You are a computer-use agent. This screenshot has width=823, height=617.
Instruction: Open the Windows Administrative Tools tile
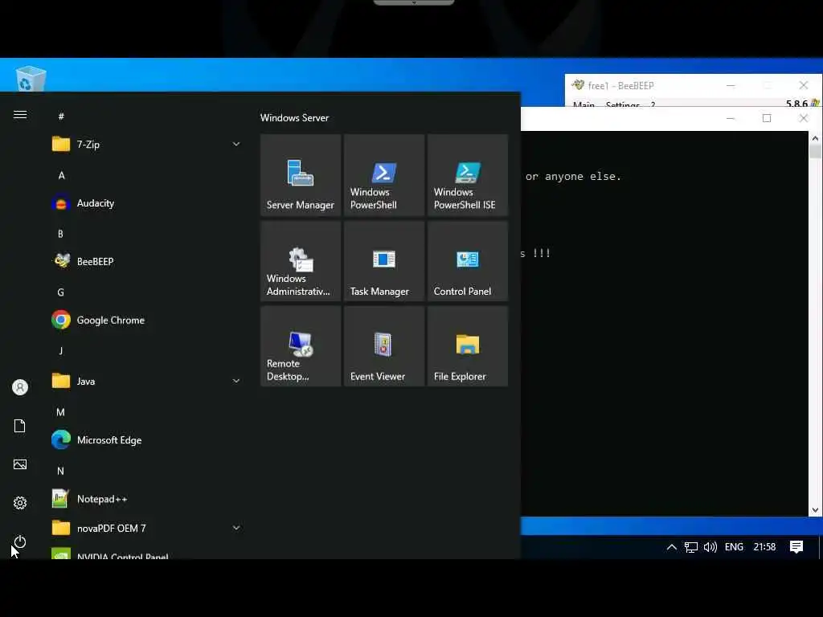click(x=301, y=261)
